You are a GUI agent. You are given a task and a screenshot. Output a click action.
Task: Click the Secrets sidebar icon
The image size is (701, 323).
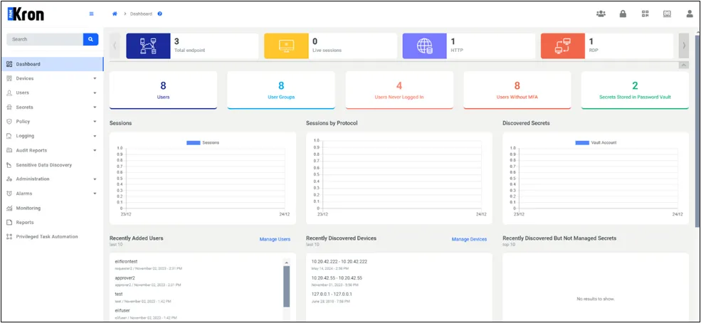coord(9,107)
